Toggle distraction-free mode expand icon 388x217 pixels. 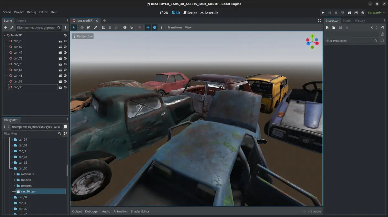click(320, 21)
